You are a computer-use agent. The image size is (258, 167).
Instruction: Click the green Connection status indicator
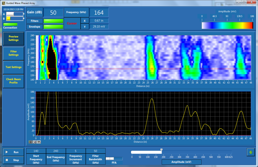pyautogui.click(x=10, y=24)
